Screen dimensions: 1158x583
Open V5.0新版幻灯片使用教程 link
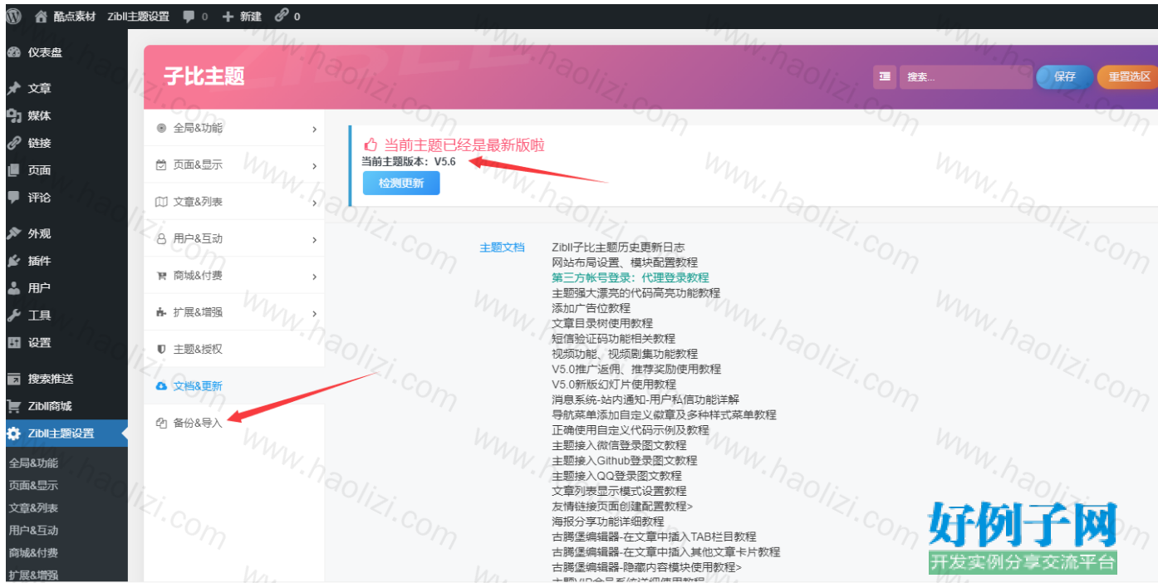tap(614, 385)
